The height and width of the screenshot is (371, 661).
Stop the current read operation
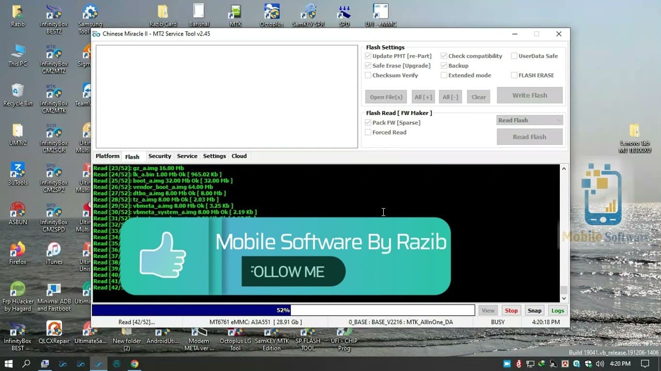pyautogui.click(x=511, y=311)
